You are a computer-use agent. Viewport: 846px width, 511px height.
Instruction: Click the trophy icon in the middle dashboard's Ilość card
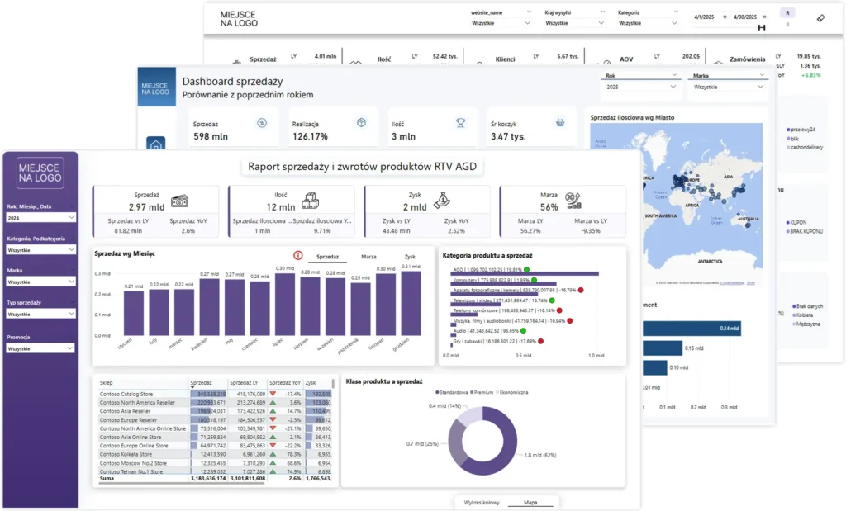[461, 122]
